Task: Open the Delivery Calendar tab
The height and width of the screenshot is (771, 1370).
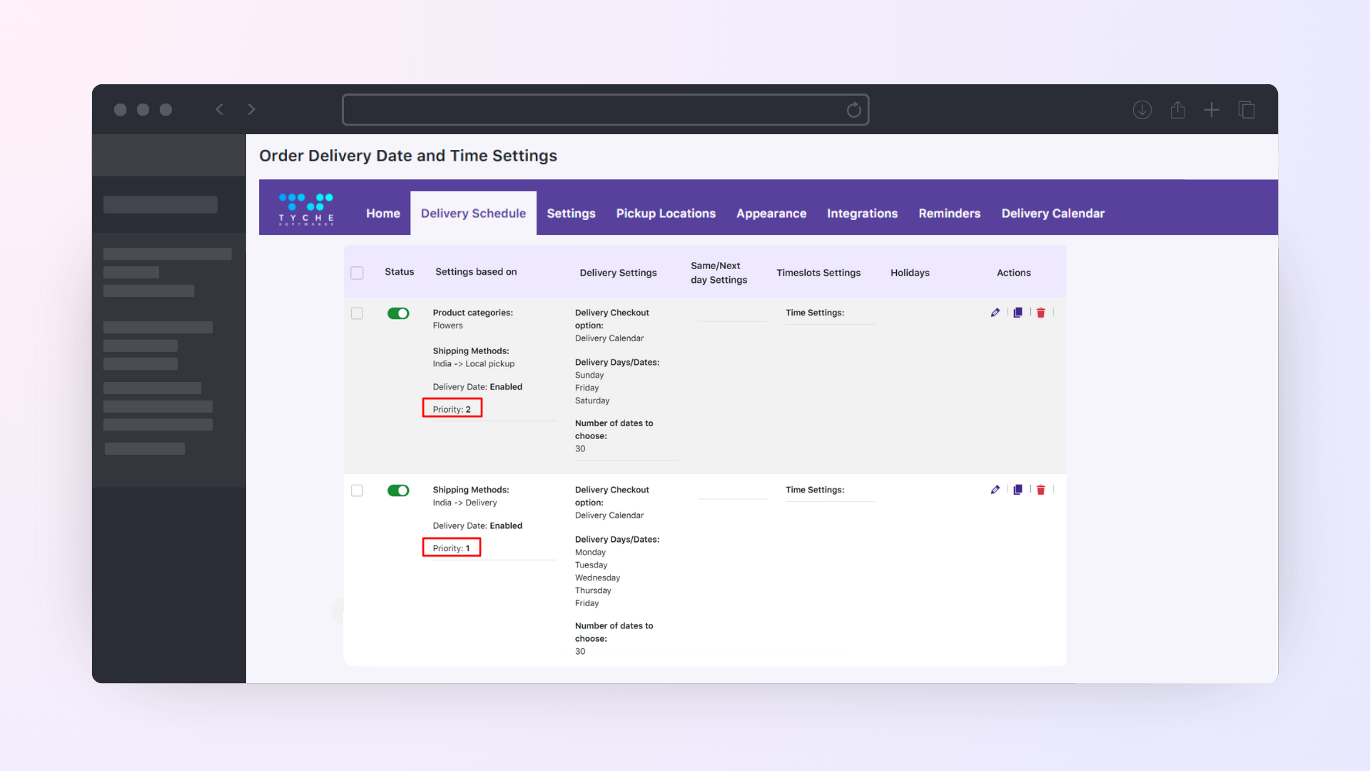Action: click(x=1052, y=213)
